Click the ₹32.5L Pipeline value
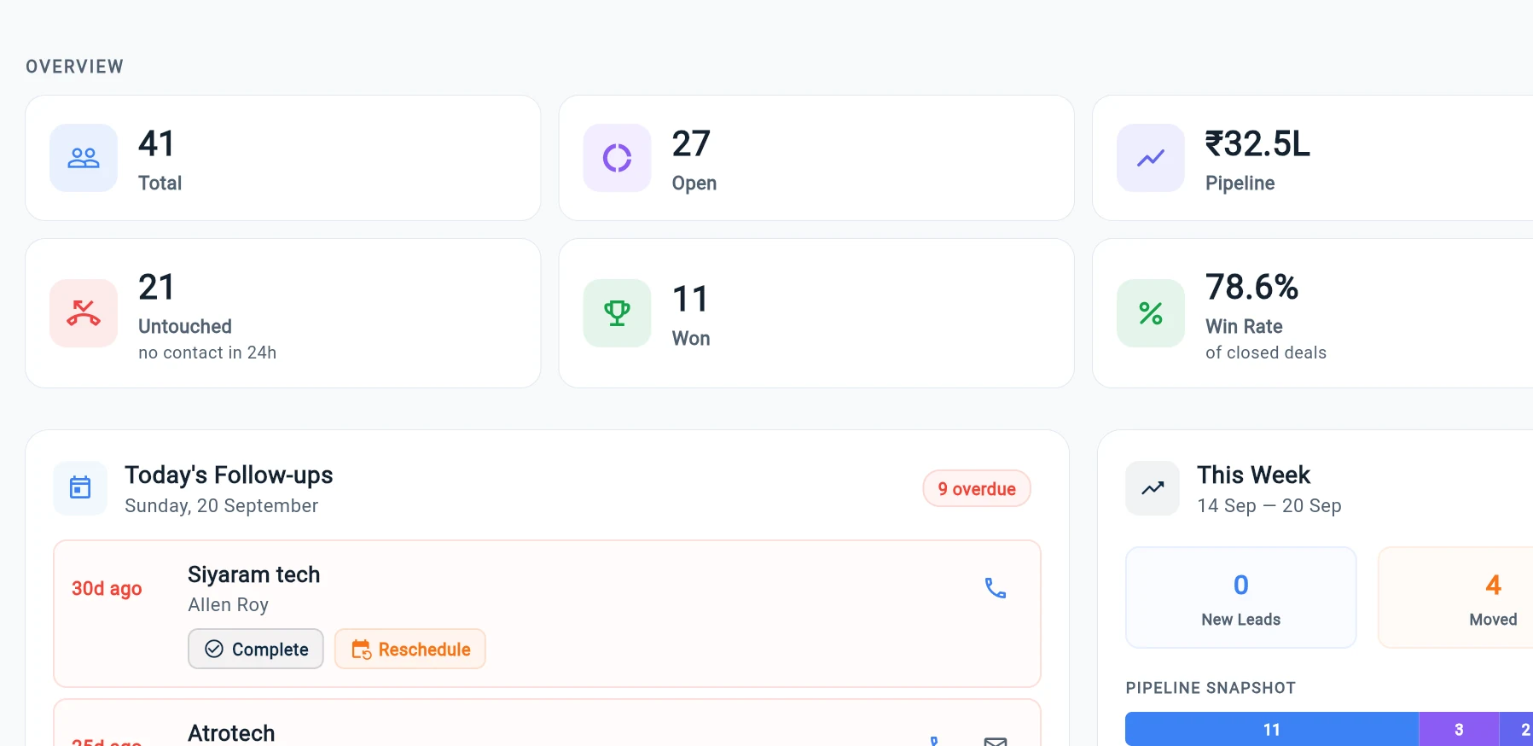 tap(1257, 143)
